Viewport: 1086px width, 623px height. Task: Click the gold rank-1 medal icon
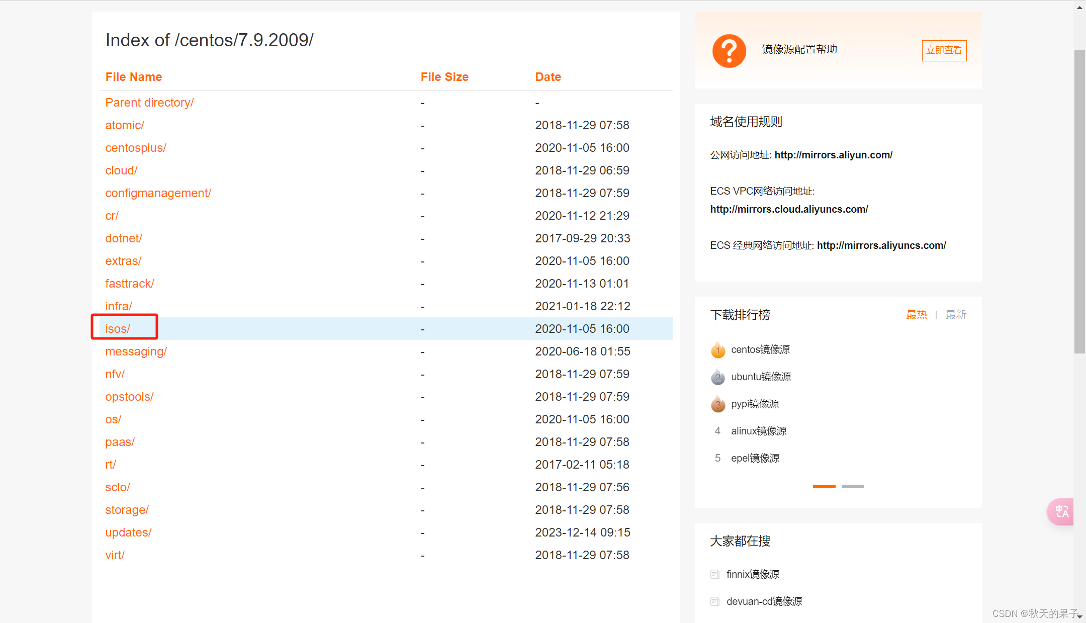click(718, 350)
